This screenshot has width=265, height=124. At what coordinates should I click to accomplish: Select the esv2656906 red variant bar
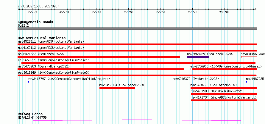pos(224,69)
